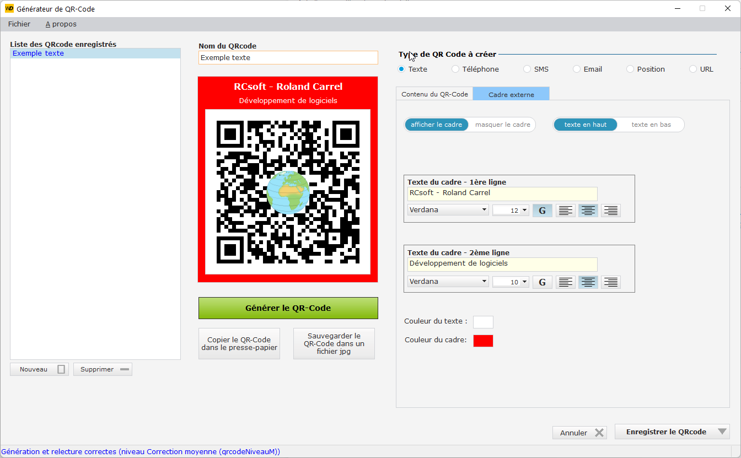Enable bold on the second frame line

[x=542, y=282]
